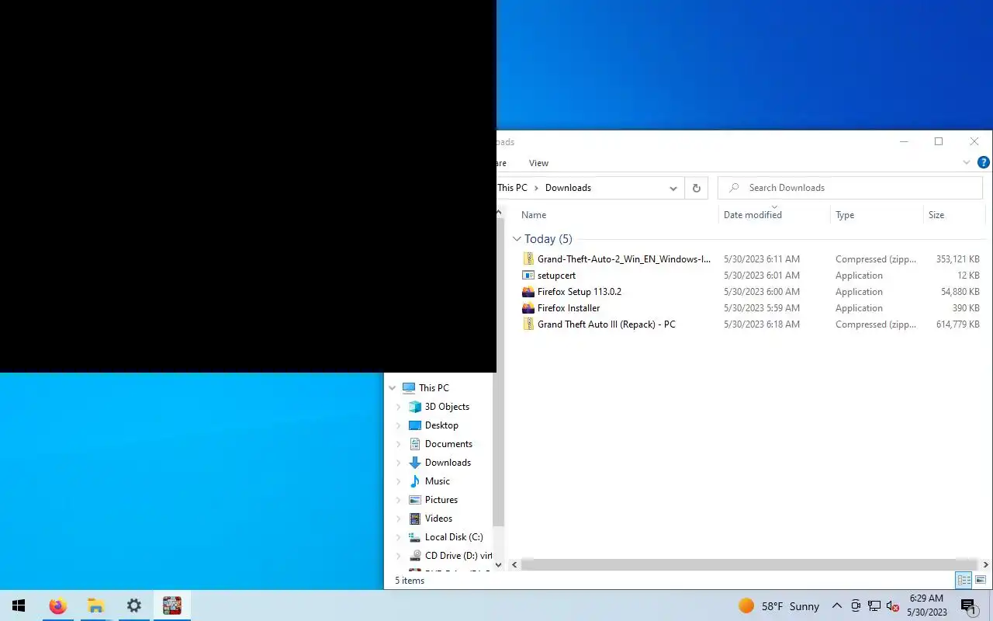Click 12 KB size of setupcert

coord(968,276)
